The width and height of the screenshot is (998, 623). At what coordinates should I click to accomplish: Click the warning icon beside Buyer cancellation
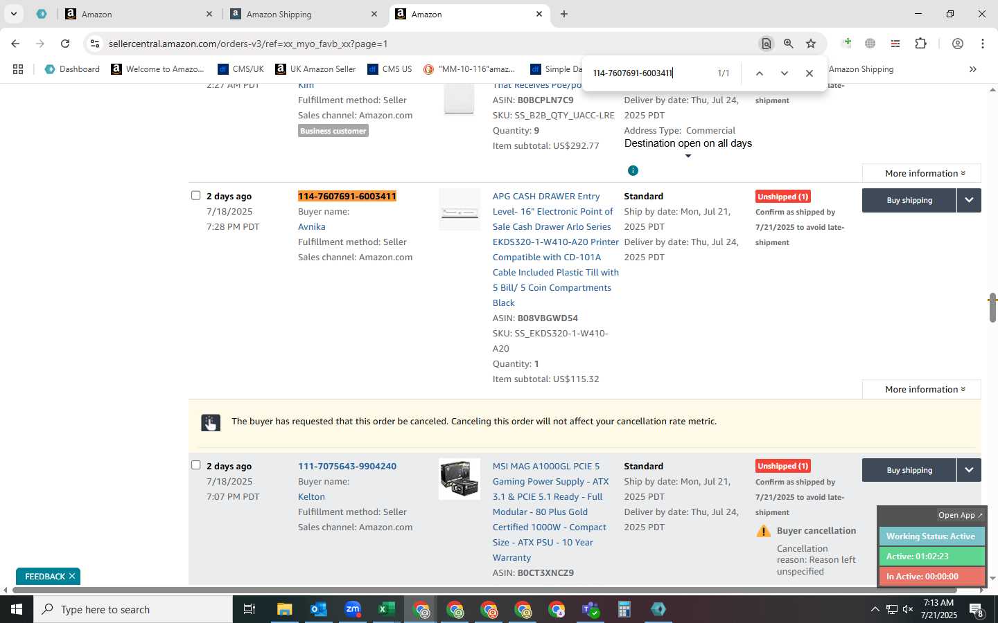764,532
